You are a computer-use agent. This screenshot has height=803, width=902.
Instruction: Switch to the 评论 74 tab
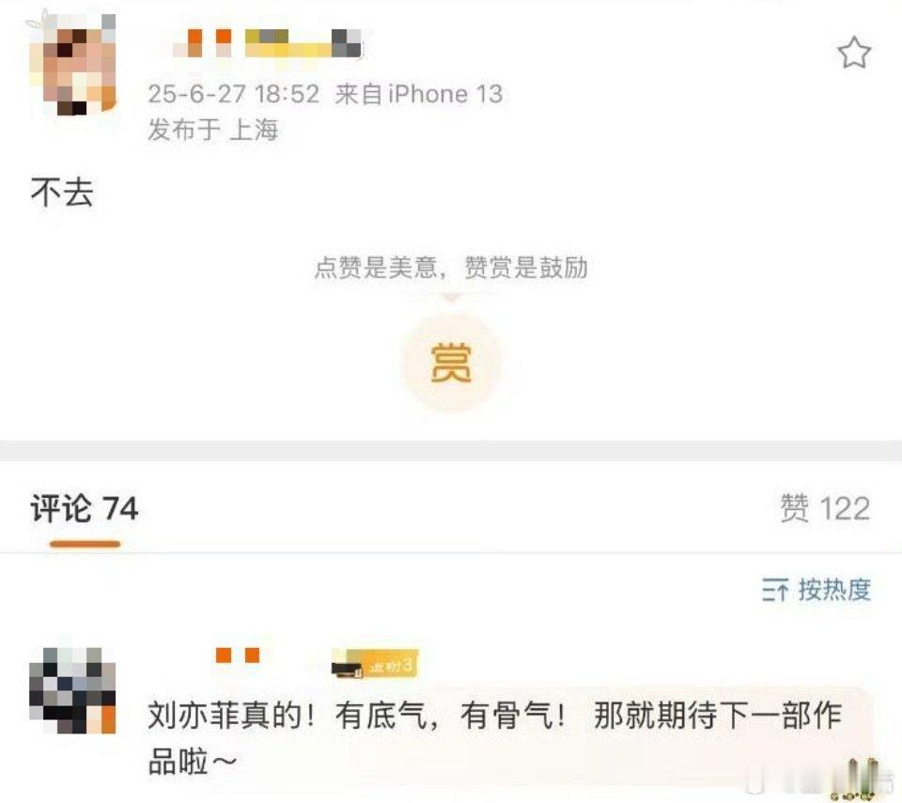click(x=85, y=508)
